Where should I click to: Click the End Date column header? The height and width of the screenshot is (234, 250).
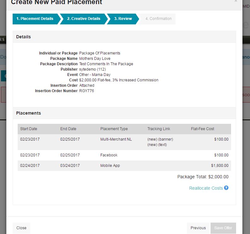pyautogui.click(x=68, y=129)
